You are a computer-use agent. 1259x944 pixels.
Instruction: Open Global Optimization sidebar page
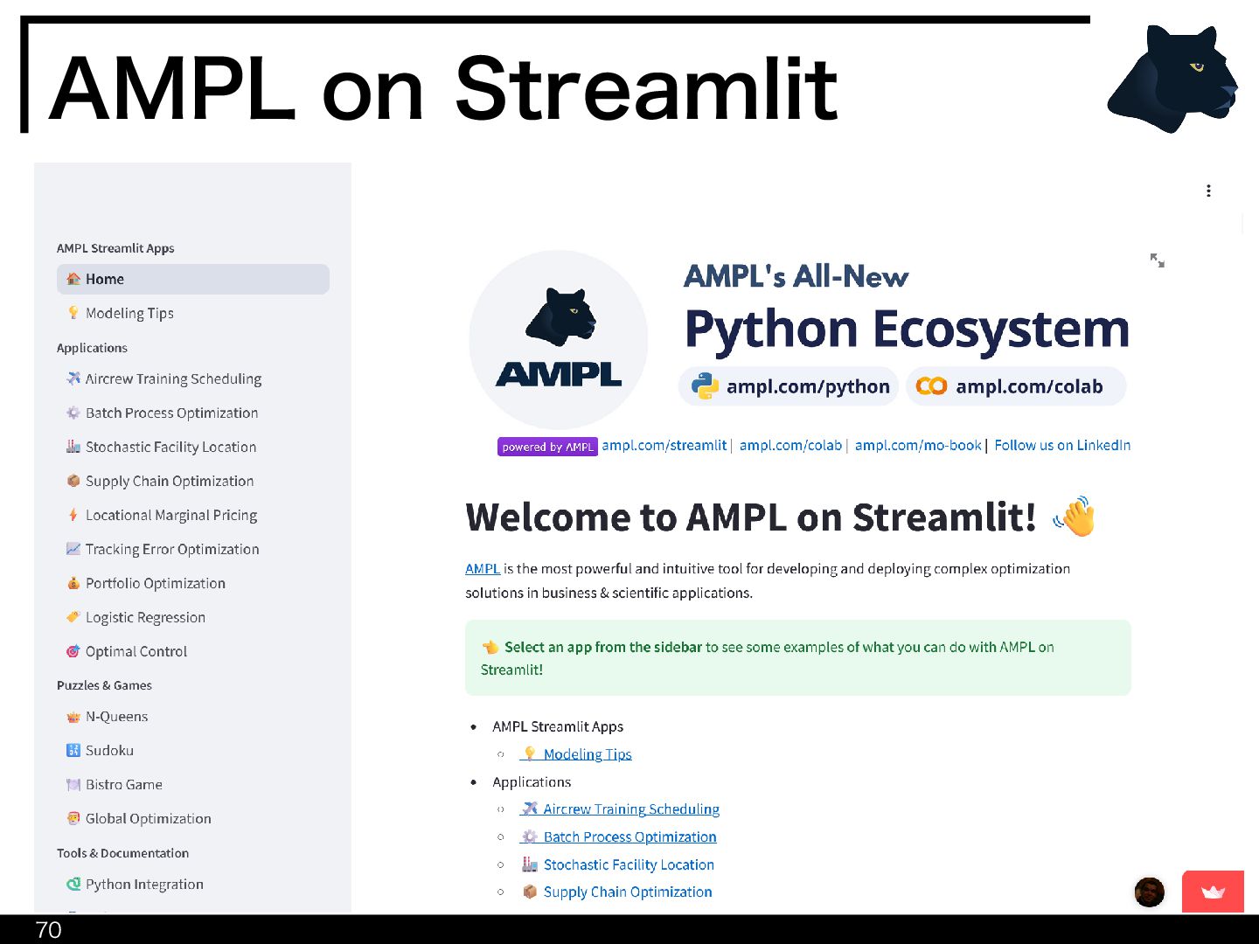click(x=193, y=818)
